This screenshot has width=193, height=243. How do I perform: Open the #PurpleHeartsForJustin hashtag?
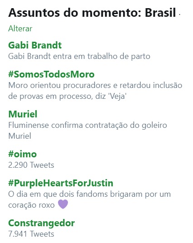(61, 183)
